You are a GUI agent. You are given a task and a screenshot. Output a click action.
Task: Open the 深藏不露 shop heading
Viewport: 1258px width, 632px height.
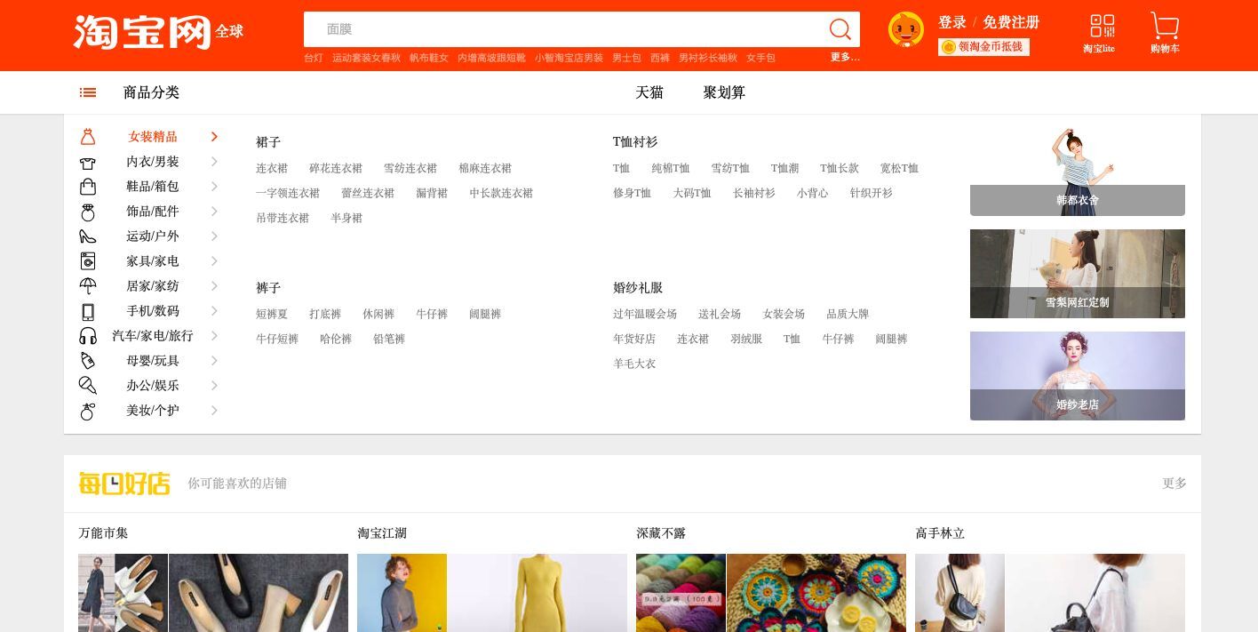point(661,533)
